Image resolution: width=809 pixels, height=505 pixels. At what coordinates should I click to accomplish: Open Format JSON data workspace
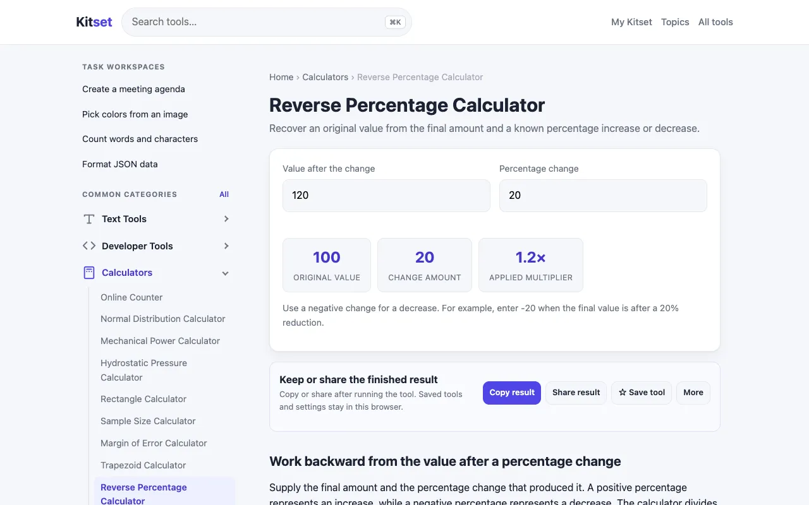pyautogui.click(x=120, y=164)
